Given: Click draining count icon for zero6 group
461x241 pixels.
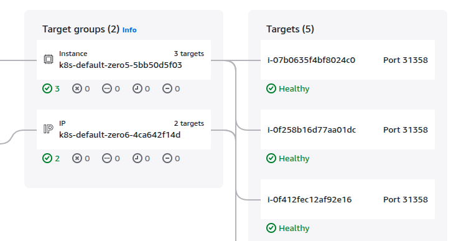Looking at the screenshot, I should pos(167,158).
